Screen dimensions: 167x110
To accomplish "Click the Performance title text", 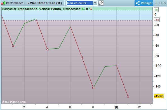I will 15,3.
